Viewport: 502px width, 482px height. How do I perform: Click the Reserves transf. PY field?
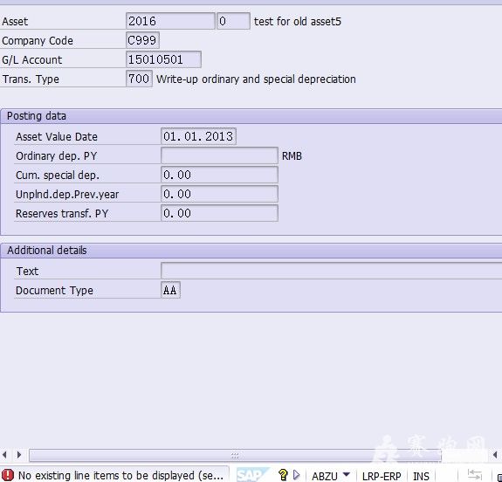tap(219, 213)
